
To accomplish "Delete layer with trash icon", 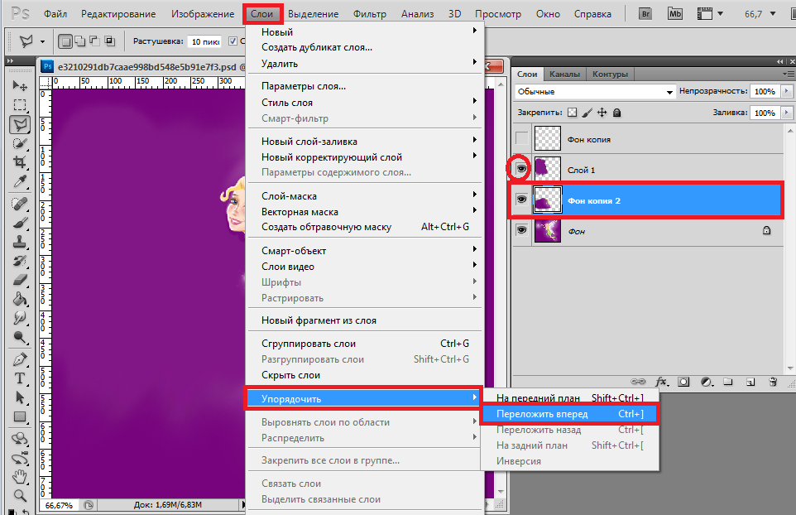I will tap(773, 382).
